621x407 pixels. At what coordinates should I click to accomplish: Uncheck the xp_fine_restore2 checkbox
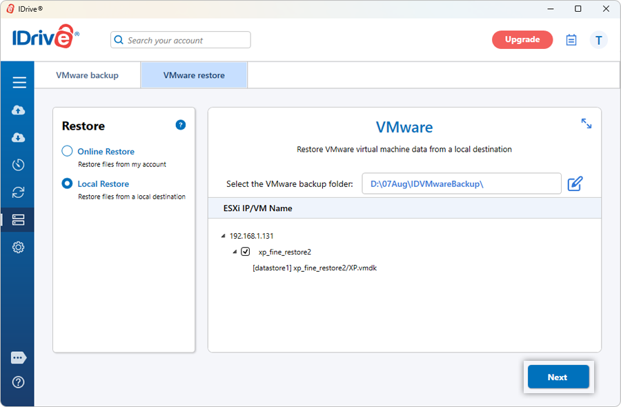pos(246,252)
